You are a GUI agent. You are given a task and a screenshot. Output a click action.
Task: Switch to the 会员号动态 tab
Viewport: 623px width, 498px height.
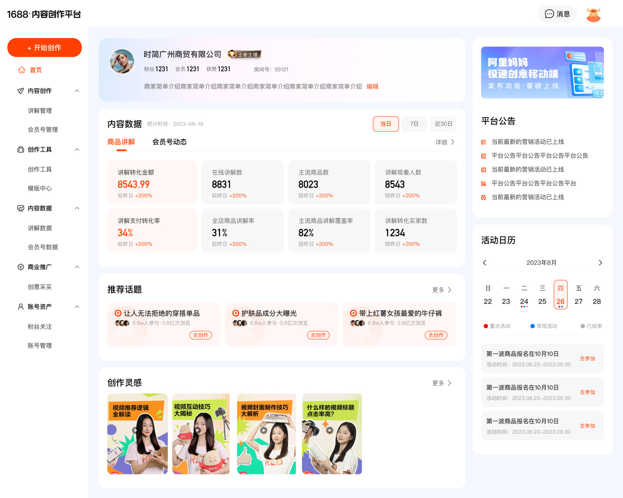pyautogui.click(x=169, y=141)
